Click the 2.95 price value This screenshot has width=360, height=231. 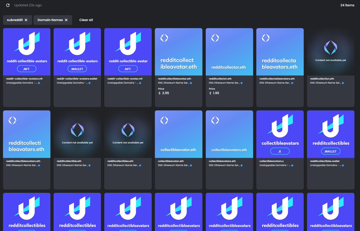[x=166, y=93]
